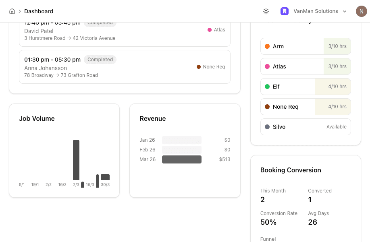Image resolution: width=370 pixels, height=242 pixels.
Task: Click the orange status dot beside Arm
Action: (266, 46)
